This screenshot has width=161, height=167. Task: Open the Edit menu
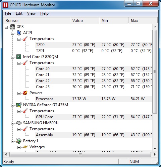[x=19, y=13]
